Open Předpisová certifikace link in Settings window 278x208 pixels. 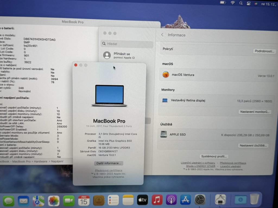coord(233,163)
